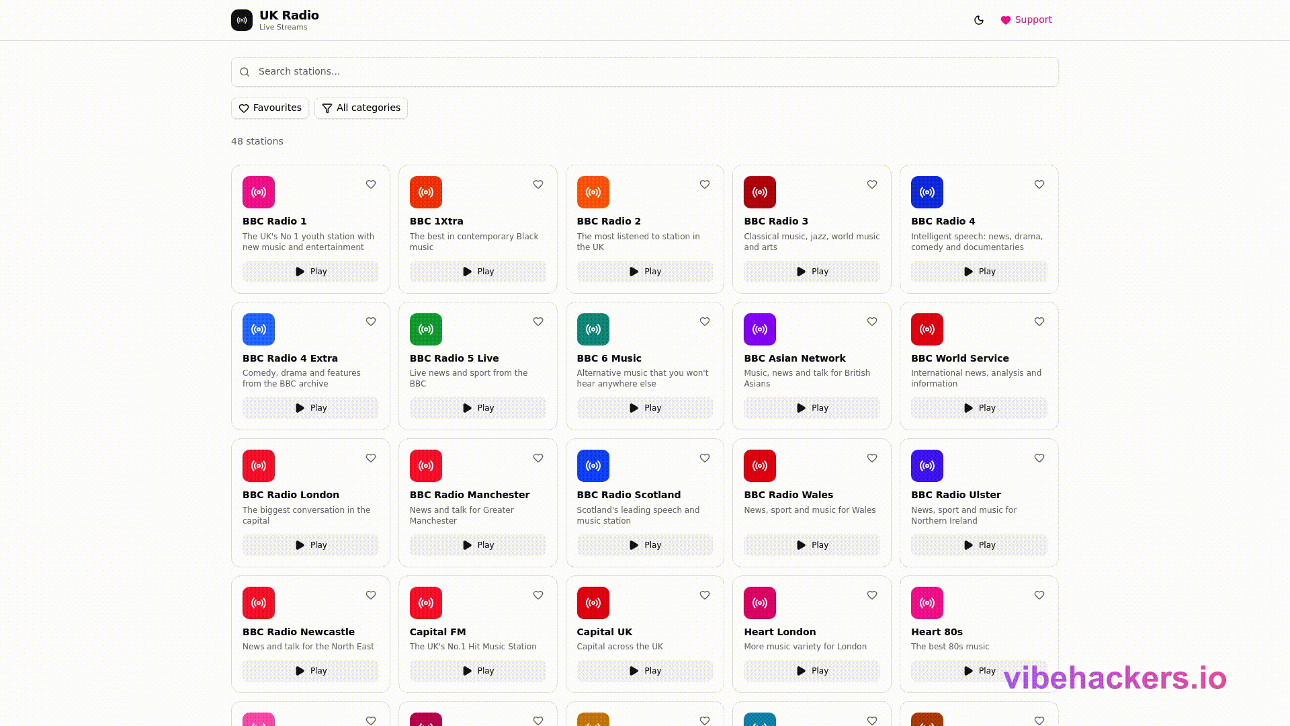1290x726 pixels.
Task: Favourite BBC Radio 1 with heart icon
Action: [371, 185]
